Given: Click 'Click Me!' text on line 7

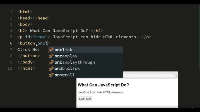Looking at the screenshot, I should pyautogui.click(x=28, y=49).
